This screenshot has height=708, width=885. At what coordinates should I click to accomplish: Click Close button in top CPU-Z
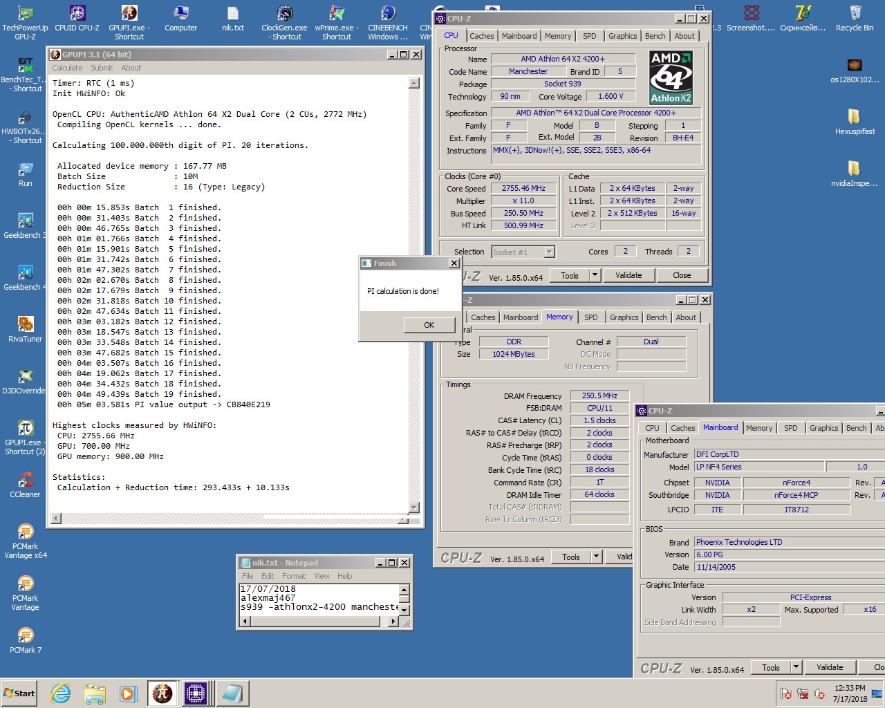(682, 275)
